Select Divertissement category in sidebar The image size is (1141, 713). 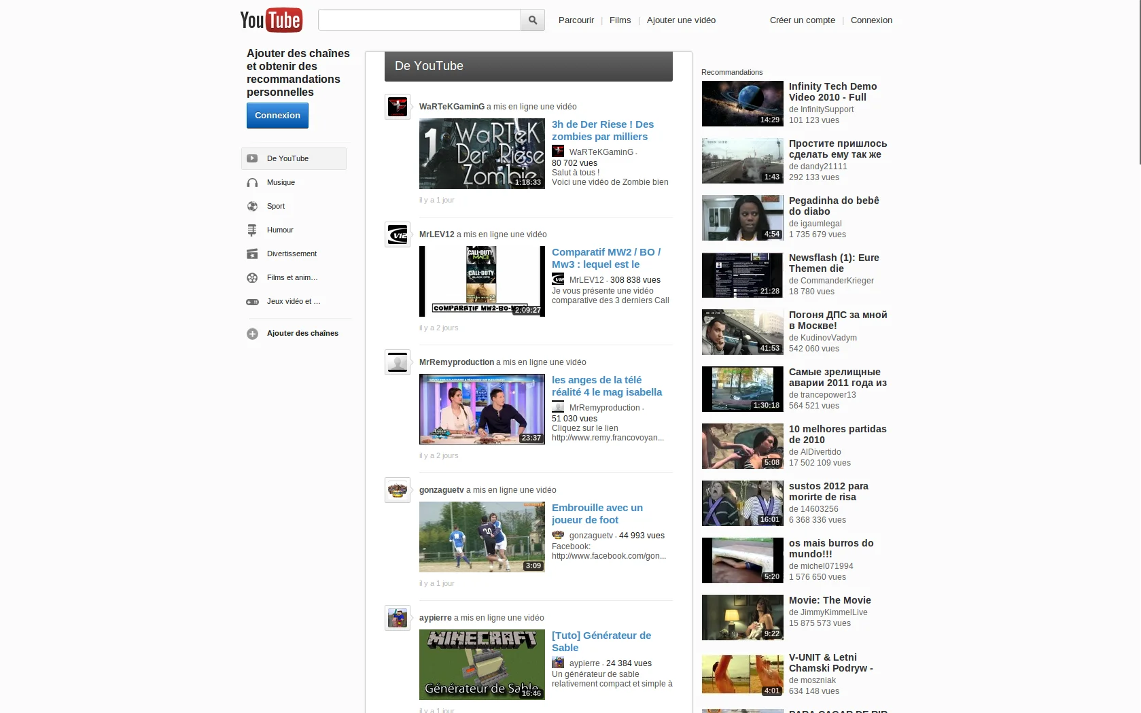tap(292, 254)
